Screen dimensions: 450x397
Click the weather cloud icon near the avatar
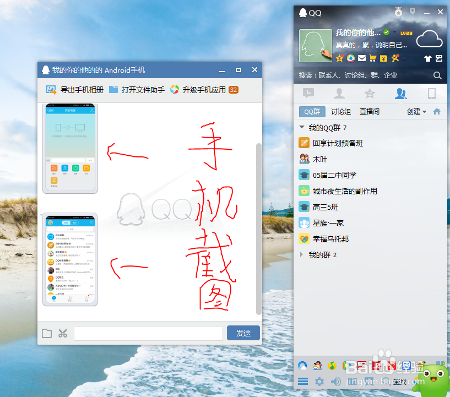430,38
